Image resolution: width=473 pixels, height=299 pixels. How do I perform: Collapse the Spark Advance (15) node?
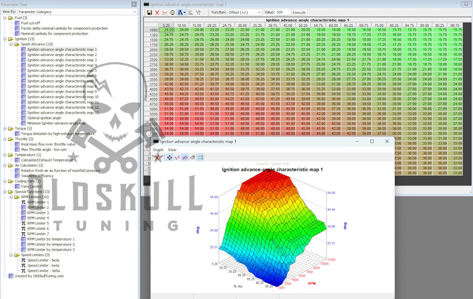(x=11, y=44)
